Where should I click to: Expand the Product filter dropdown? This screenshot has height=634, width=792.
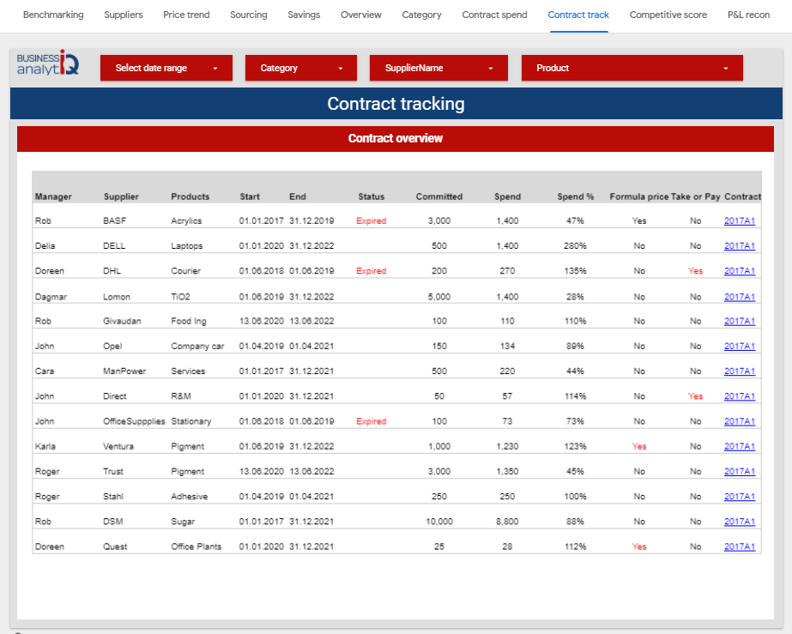pyautogui.click(x=632, y=68)
